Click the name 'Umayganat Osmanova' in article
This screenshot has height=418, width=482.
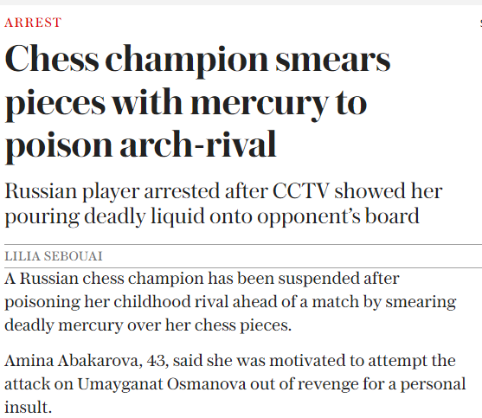(162, 383)
